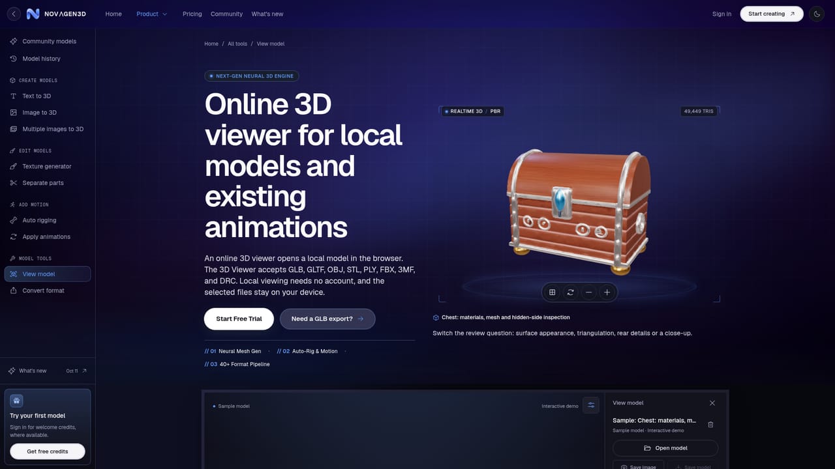The height and width of the screenshot is (469, 835).
Task: Go to Home in top navigation
Action: [114, 14]
